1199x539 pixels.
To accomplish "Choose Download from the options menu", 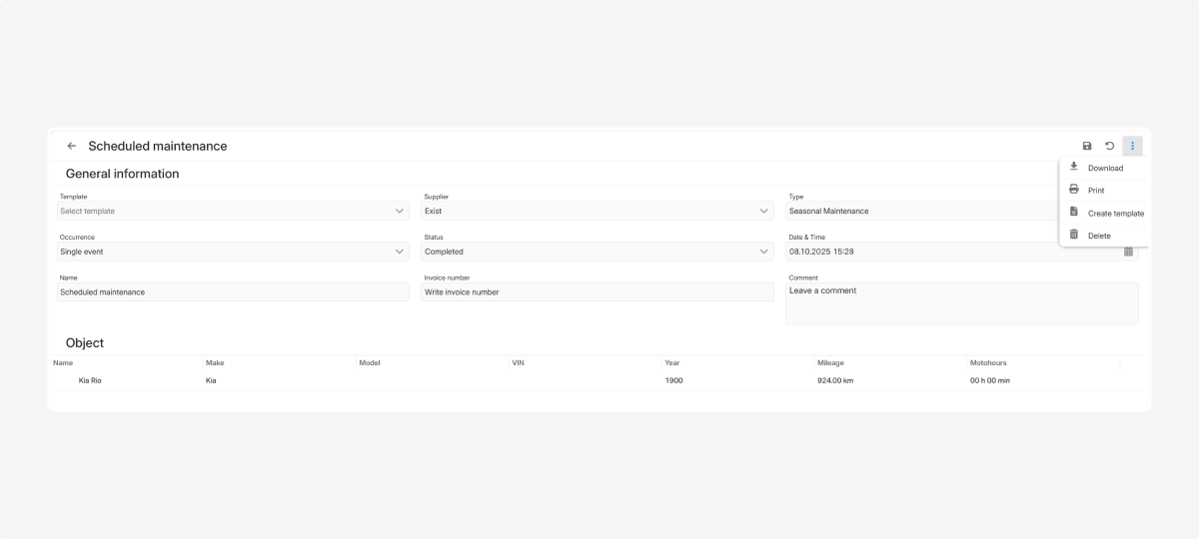I will pos(1105,168).
